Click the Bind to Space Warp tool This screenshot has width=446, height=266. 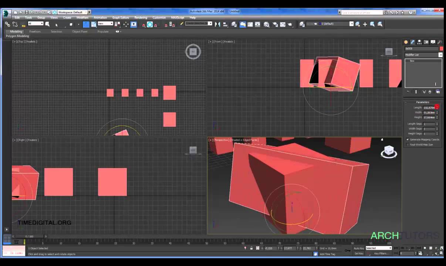click(x=23, y=25)
